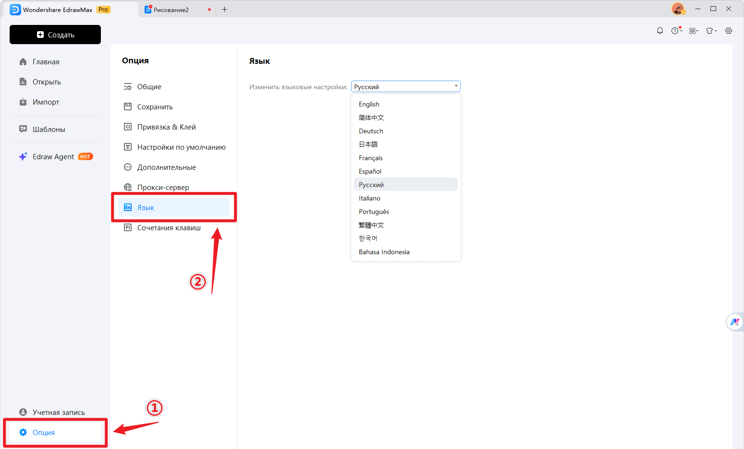Screen dimensions: 744x449
Task: Click the plus icon to add new tab
Action: 224,10
